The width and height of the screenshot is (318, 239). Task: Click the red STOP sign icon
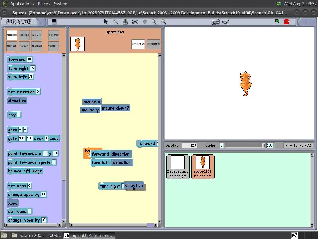point(287,21)
